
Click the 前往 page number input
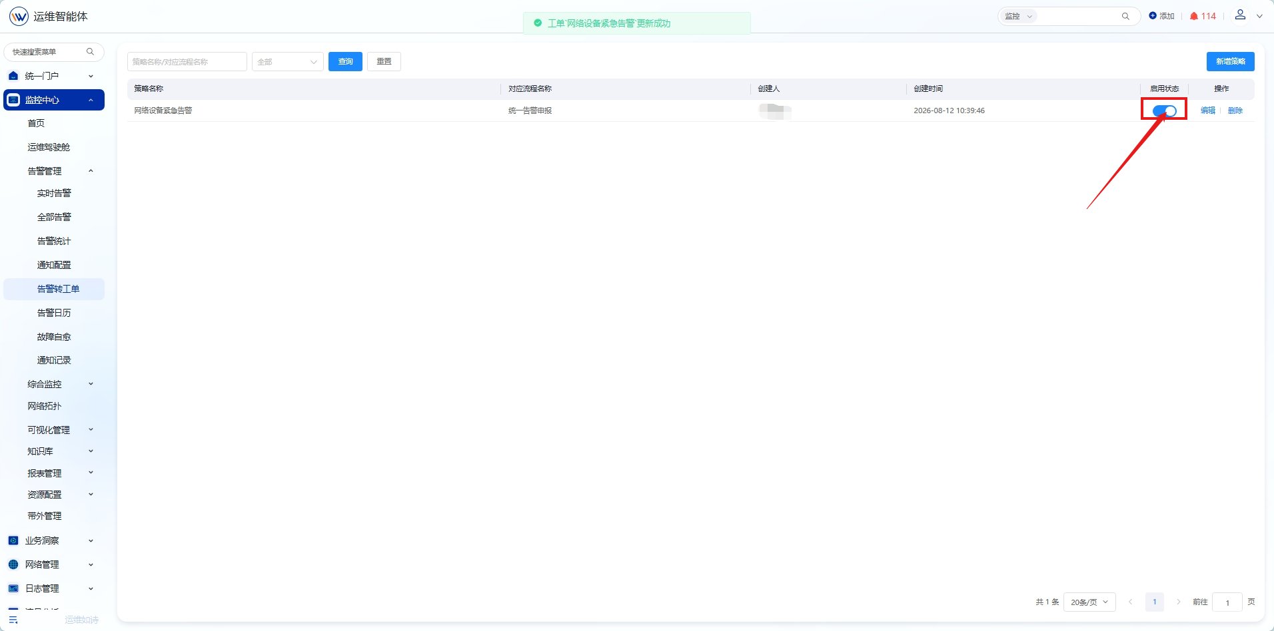click(x=1227, y=602)
